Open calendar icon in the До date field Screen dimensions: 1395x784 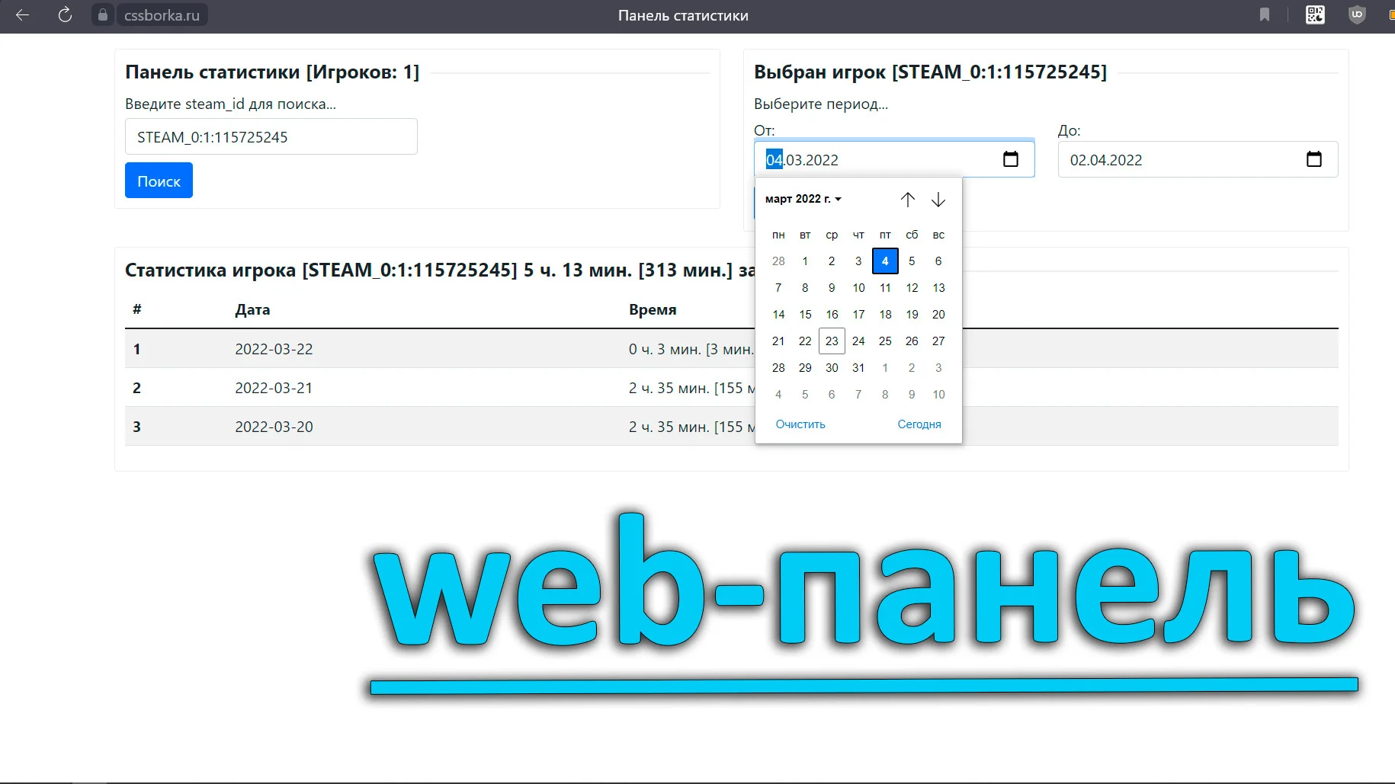[x=1314, y=159]
